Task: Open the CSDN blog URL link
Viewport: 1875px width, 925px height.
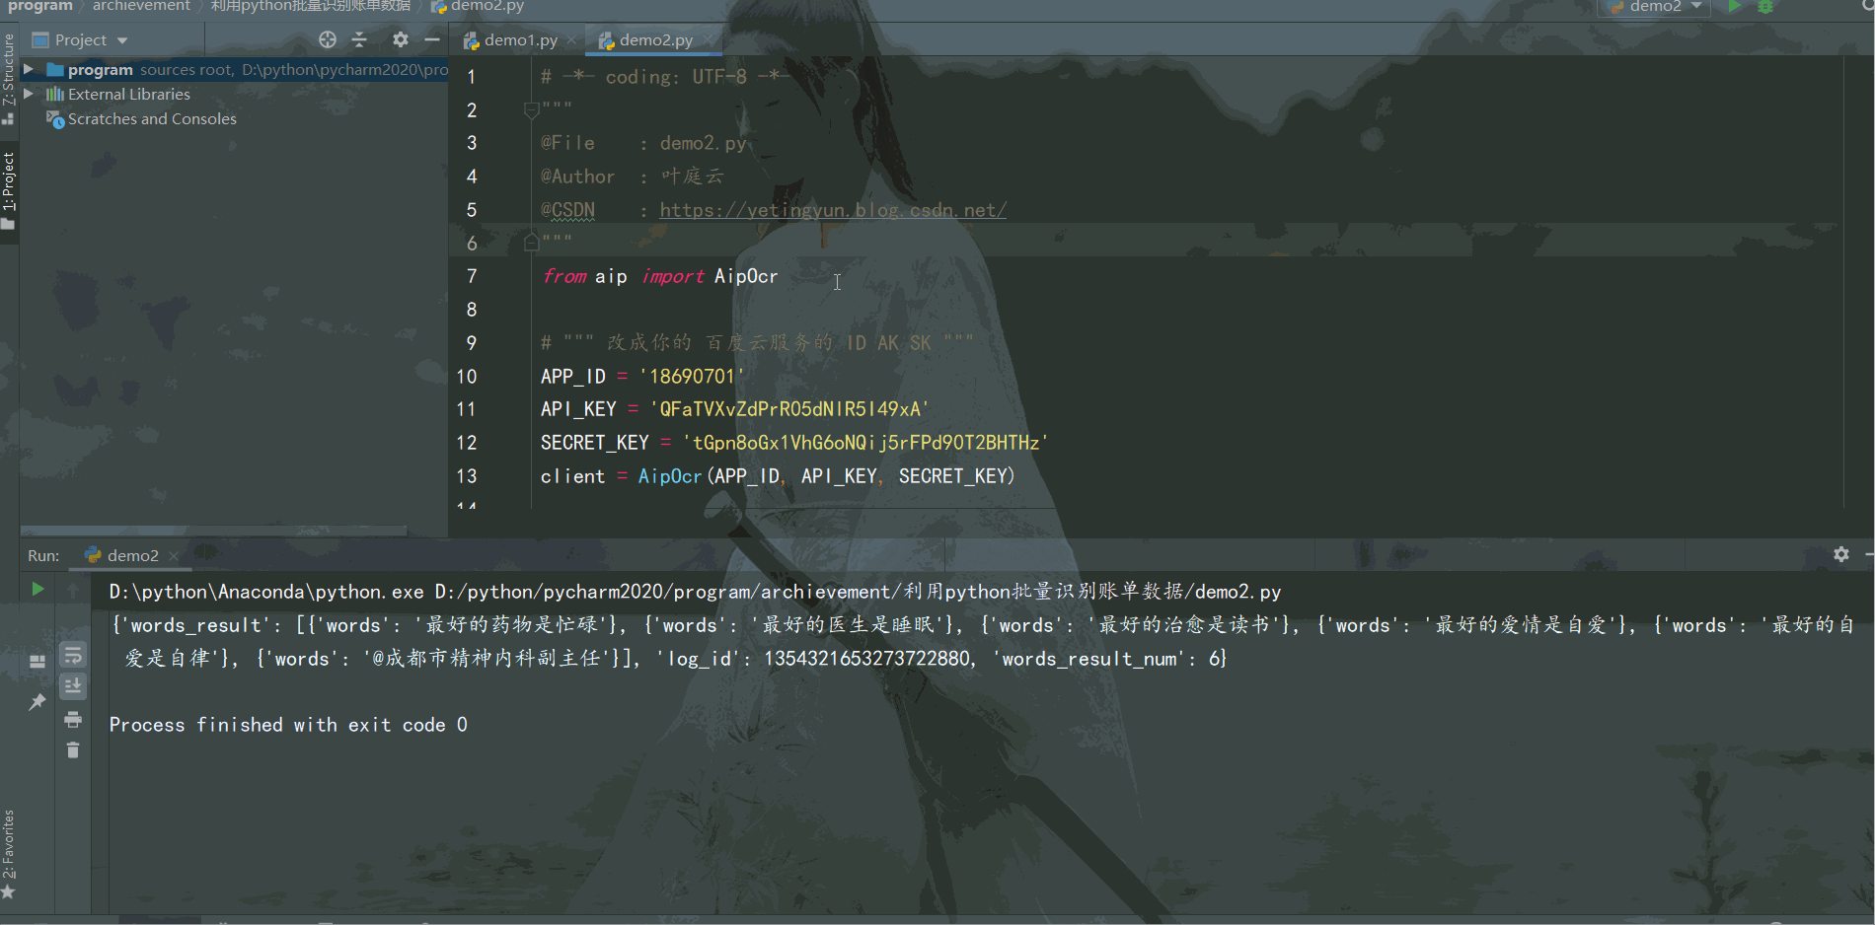Action: (x=832, y=210)
